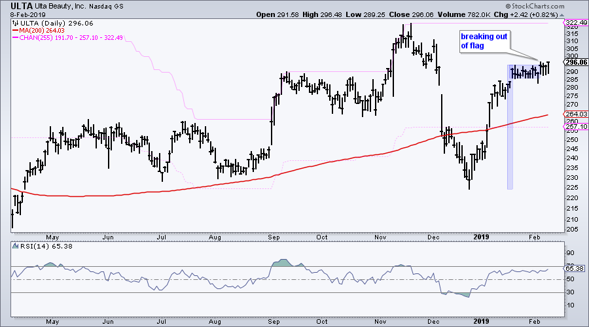Click the StockCharts.com attribution text

click(538, 6)
